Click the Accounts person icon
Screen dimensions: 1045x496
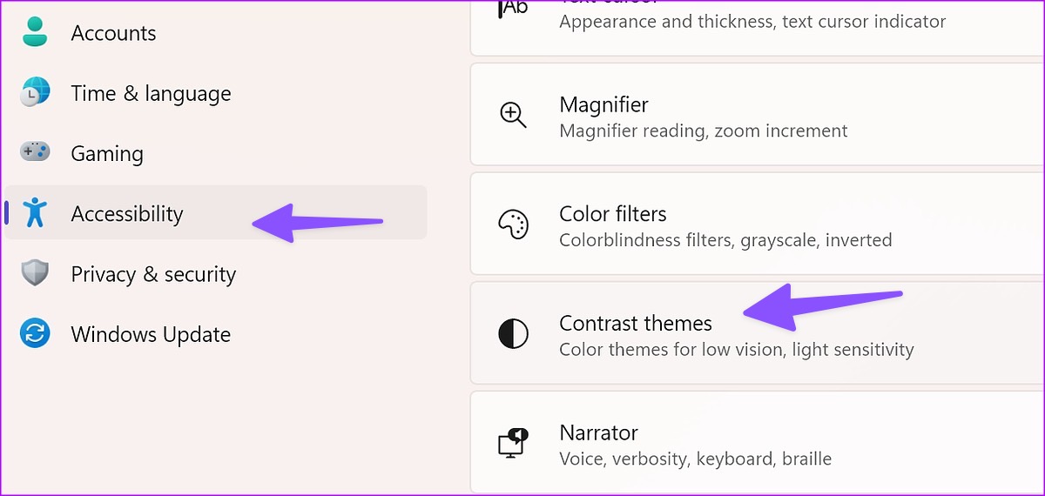[x=35, y=32]
